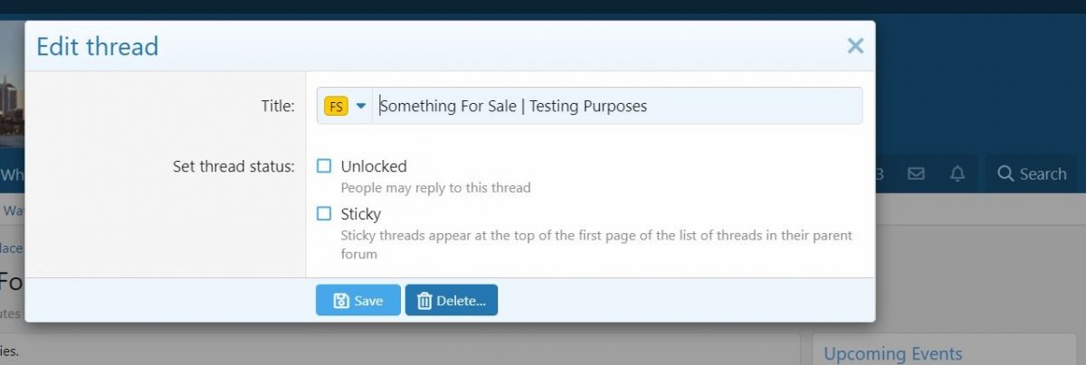Select the 'Wa' sub-navigation item

[x=13, y=211]
